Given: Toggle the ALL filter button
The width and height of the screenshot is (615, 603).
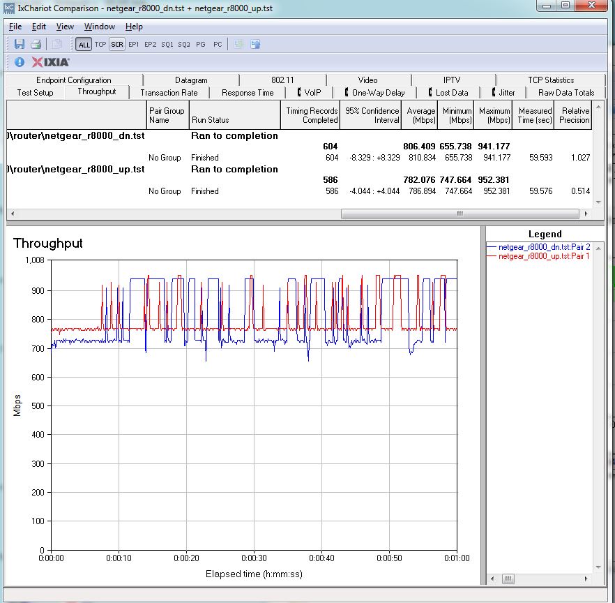Looking at the screenshot, I should (x=84, y=45).
